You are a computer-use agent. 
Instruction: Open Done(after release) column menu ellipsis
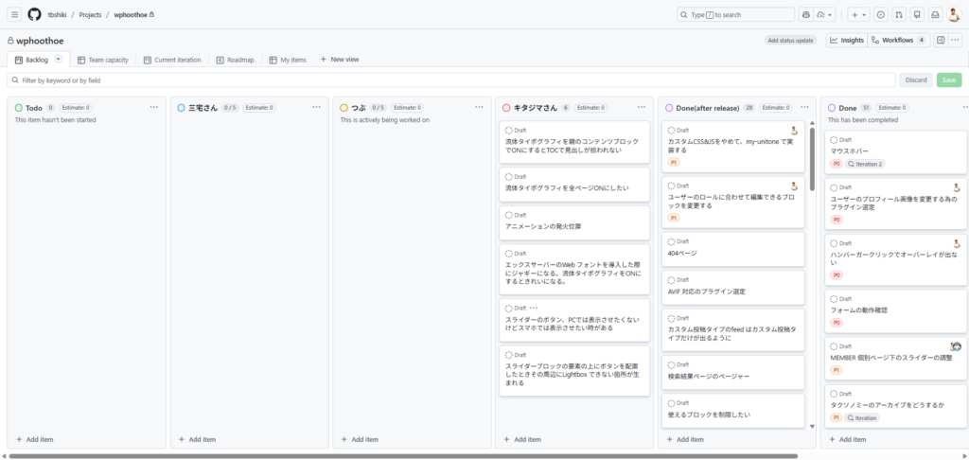pyautogui.click(x=804, y=107)
